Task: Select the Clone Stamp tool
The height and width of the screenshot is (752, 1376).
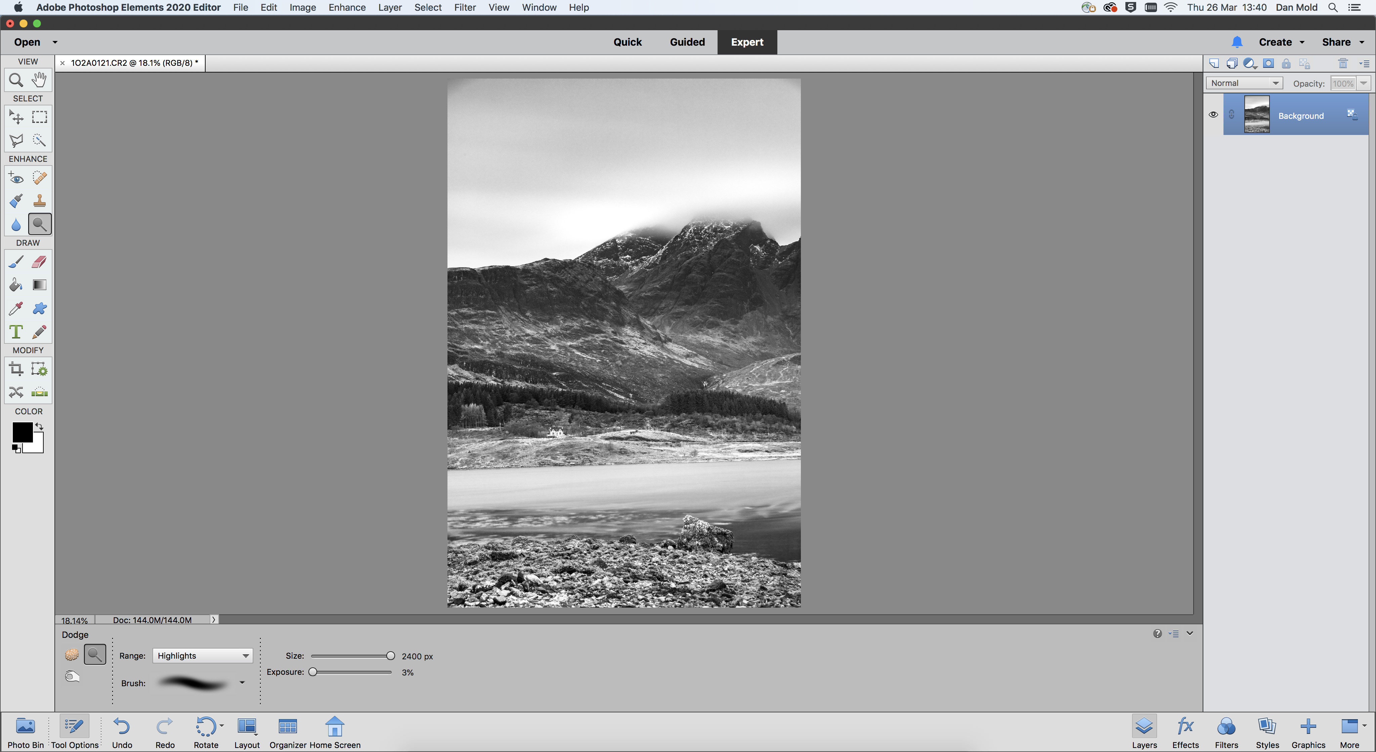Action: click(40, 201)
